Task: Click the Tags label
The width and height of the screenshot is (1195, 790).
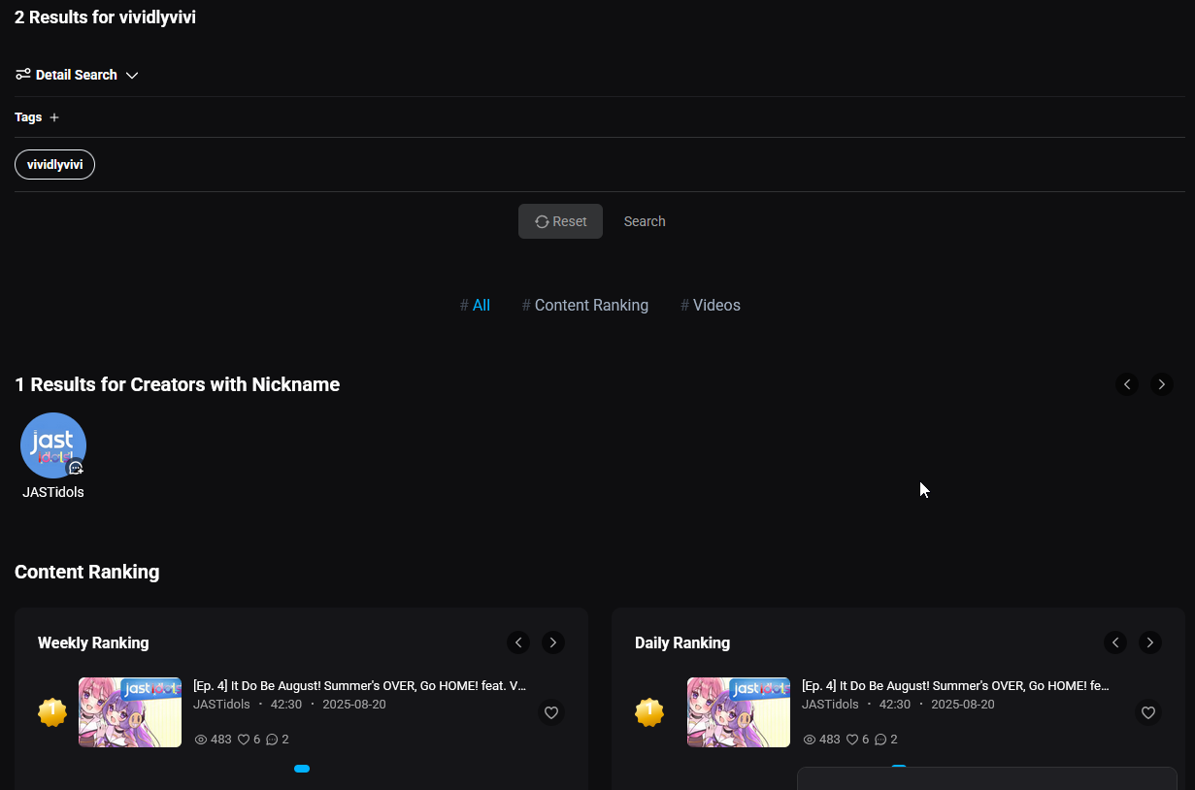Action: (28, 117)
